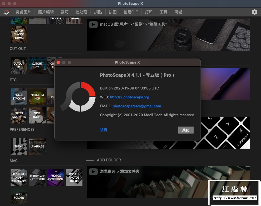
Task: Open the x.photoscape.org web link
Action: [x=130, y=97]
